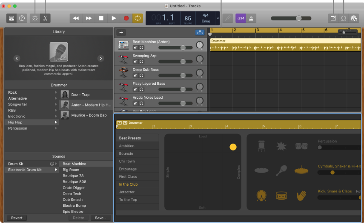Expand the Songwriter drummer genre
364x223 pixels.
(x=56, y=104)
